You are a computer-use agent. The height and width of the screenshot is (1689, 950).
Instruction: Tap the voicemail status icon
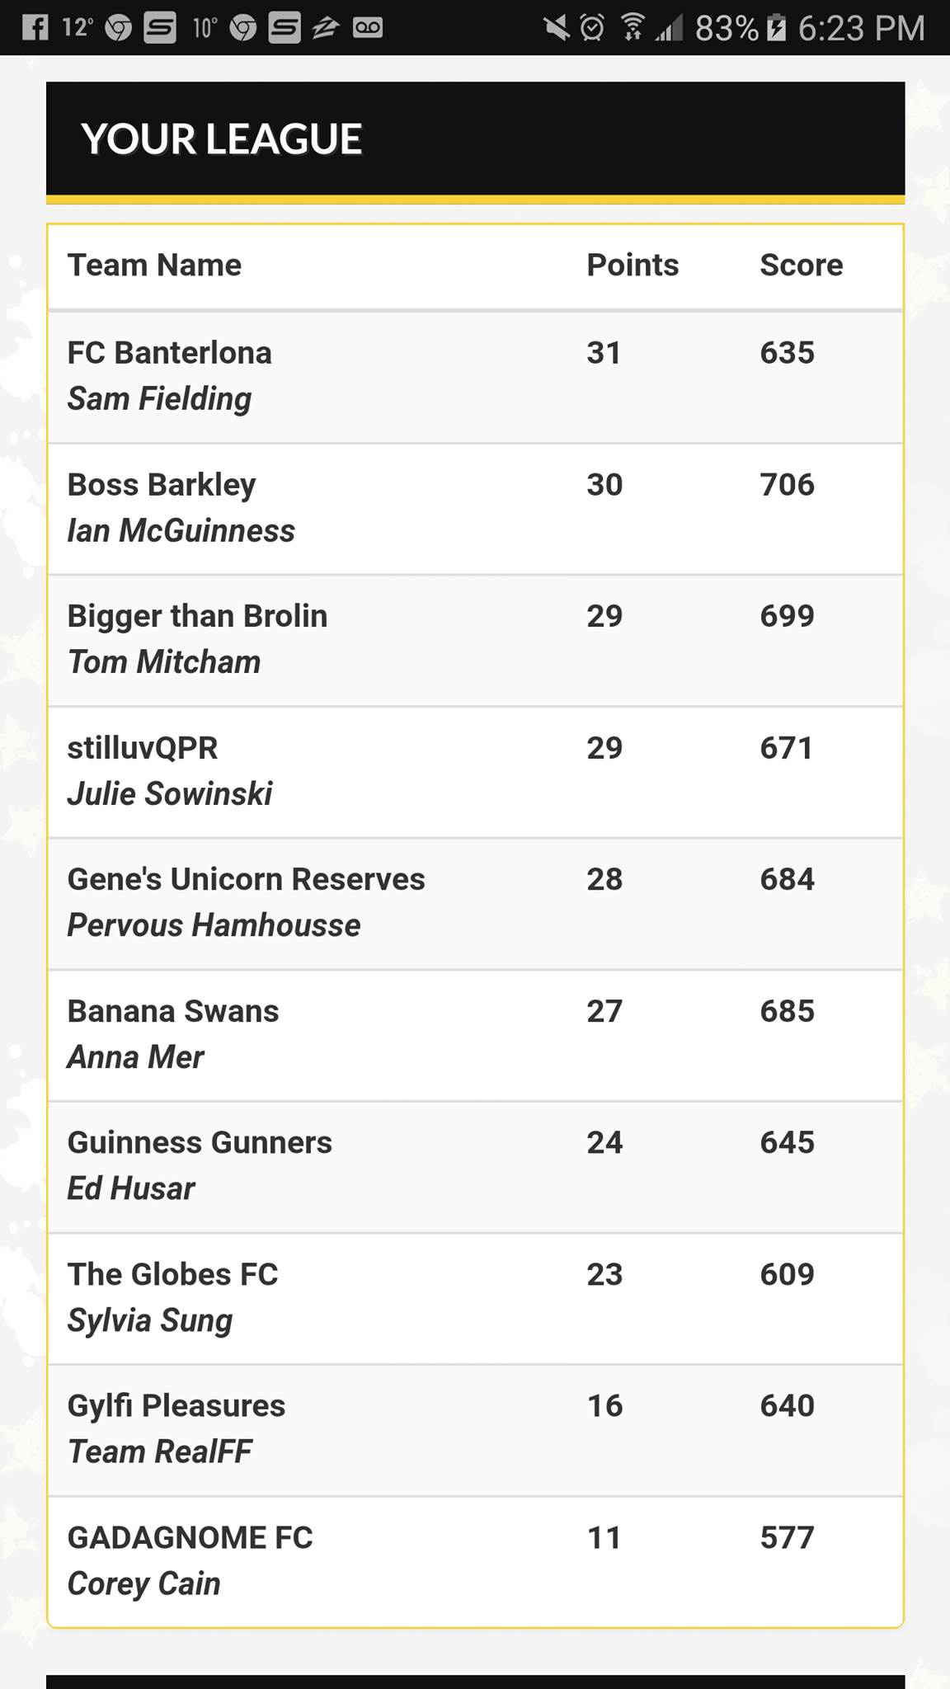[x=368, y=28]
